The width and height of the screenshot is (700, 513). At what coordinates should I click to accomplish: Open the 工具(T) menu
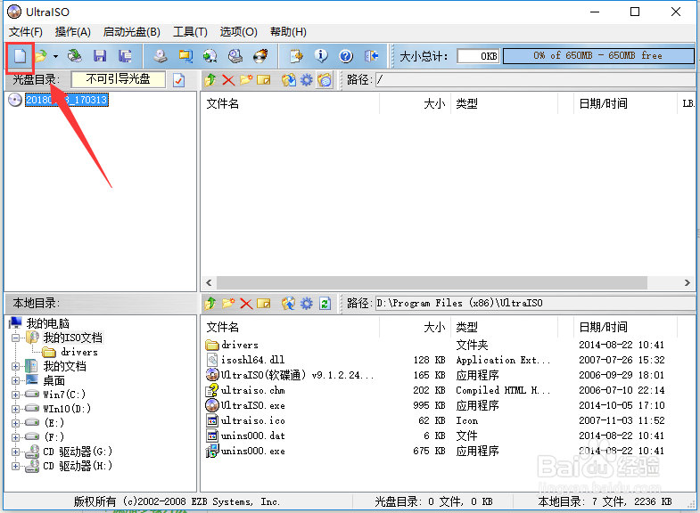[x=190, y=32]
